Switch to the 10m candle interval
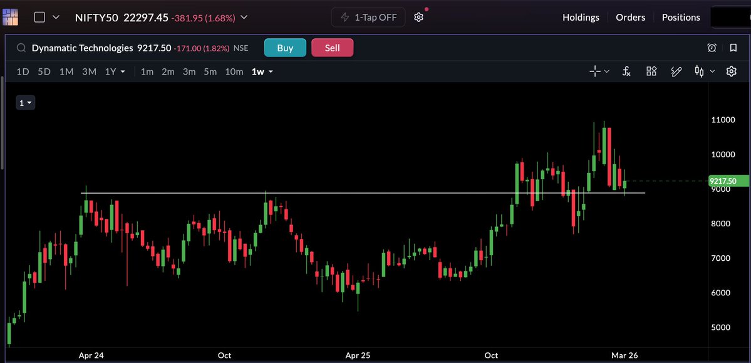 click(234, 72)
